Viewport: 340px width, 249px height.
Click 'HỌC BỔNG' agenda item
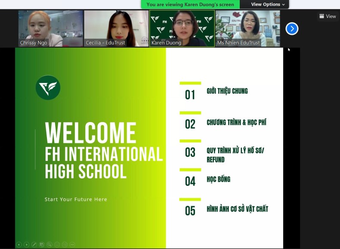(218, 179)
